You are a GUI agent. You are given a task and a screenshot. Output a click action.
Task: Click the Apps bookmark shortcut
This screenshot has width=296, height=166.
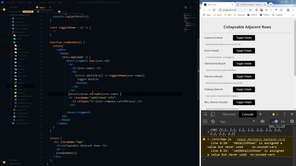207,15
